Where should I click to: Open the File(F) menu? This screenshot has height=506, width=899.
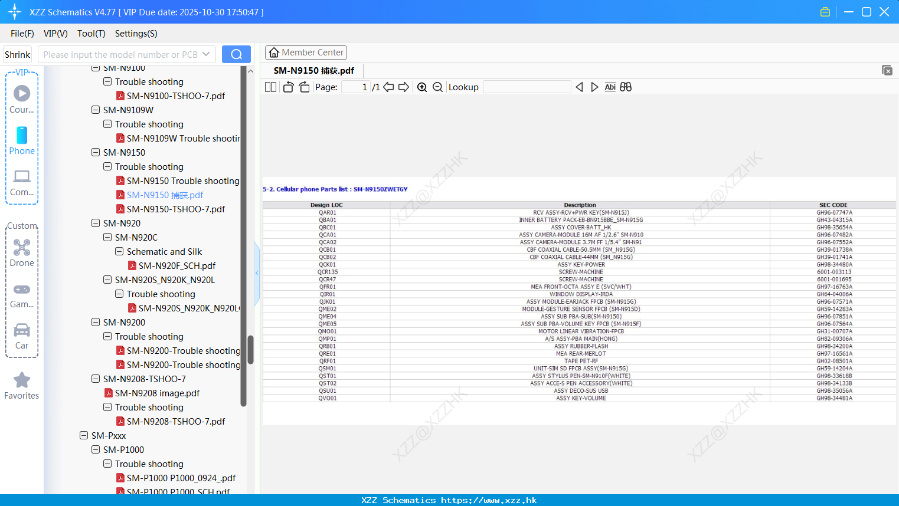[22, 34]
